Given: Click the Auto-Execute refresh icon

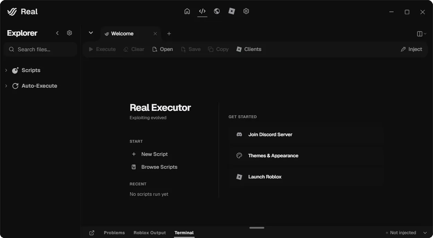Looking at the screenshot, I should click(15, 86).
